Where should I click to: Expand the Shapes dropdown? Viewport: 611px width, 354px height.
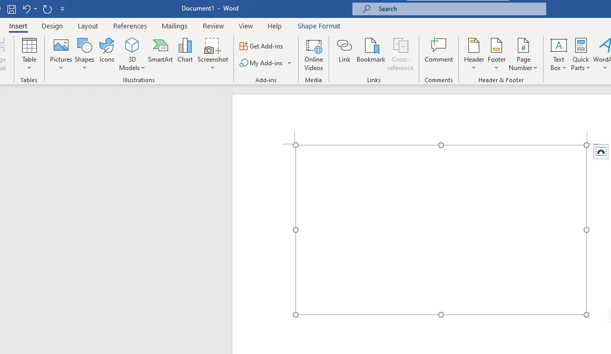[x=84, y=67]
